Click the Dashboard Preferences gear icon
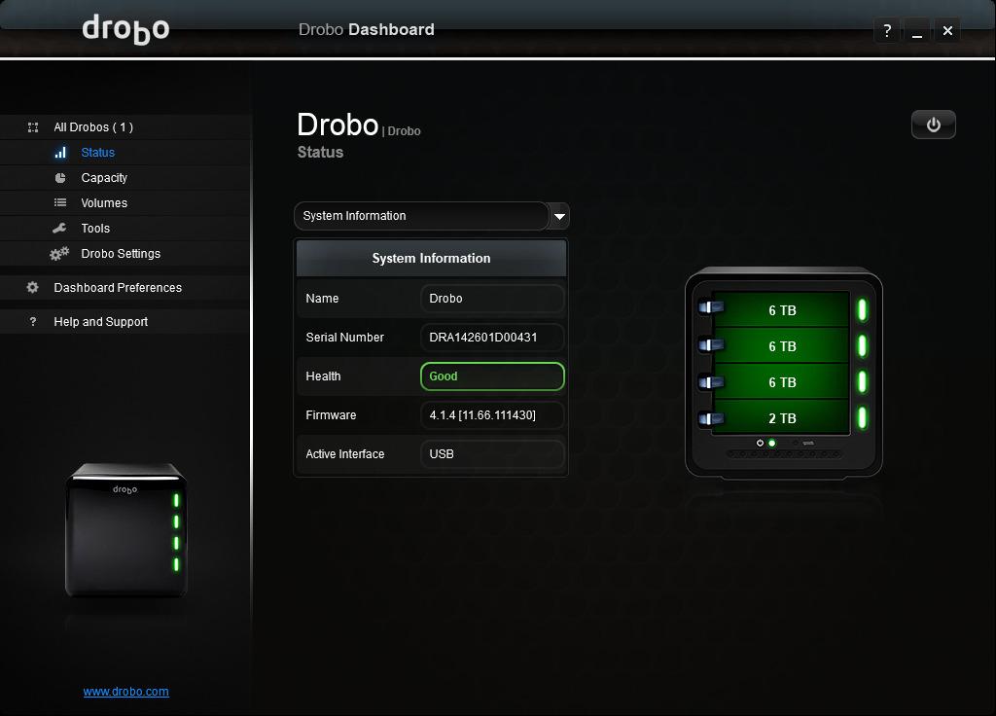 coord(31,287)
